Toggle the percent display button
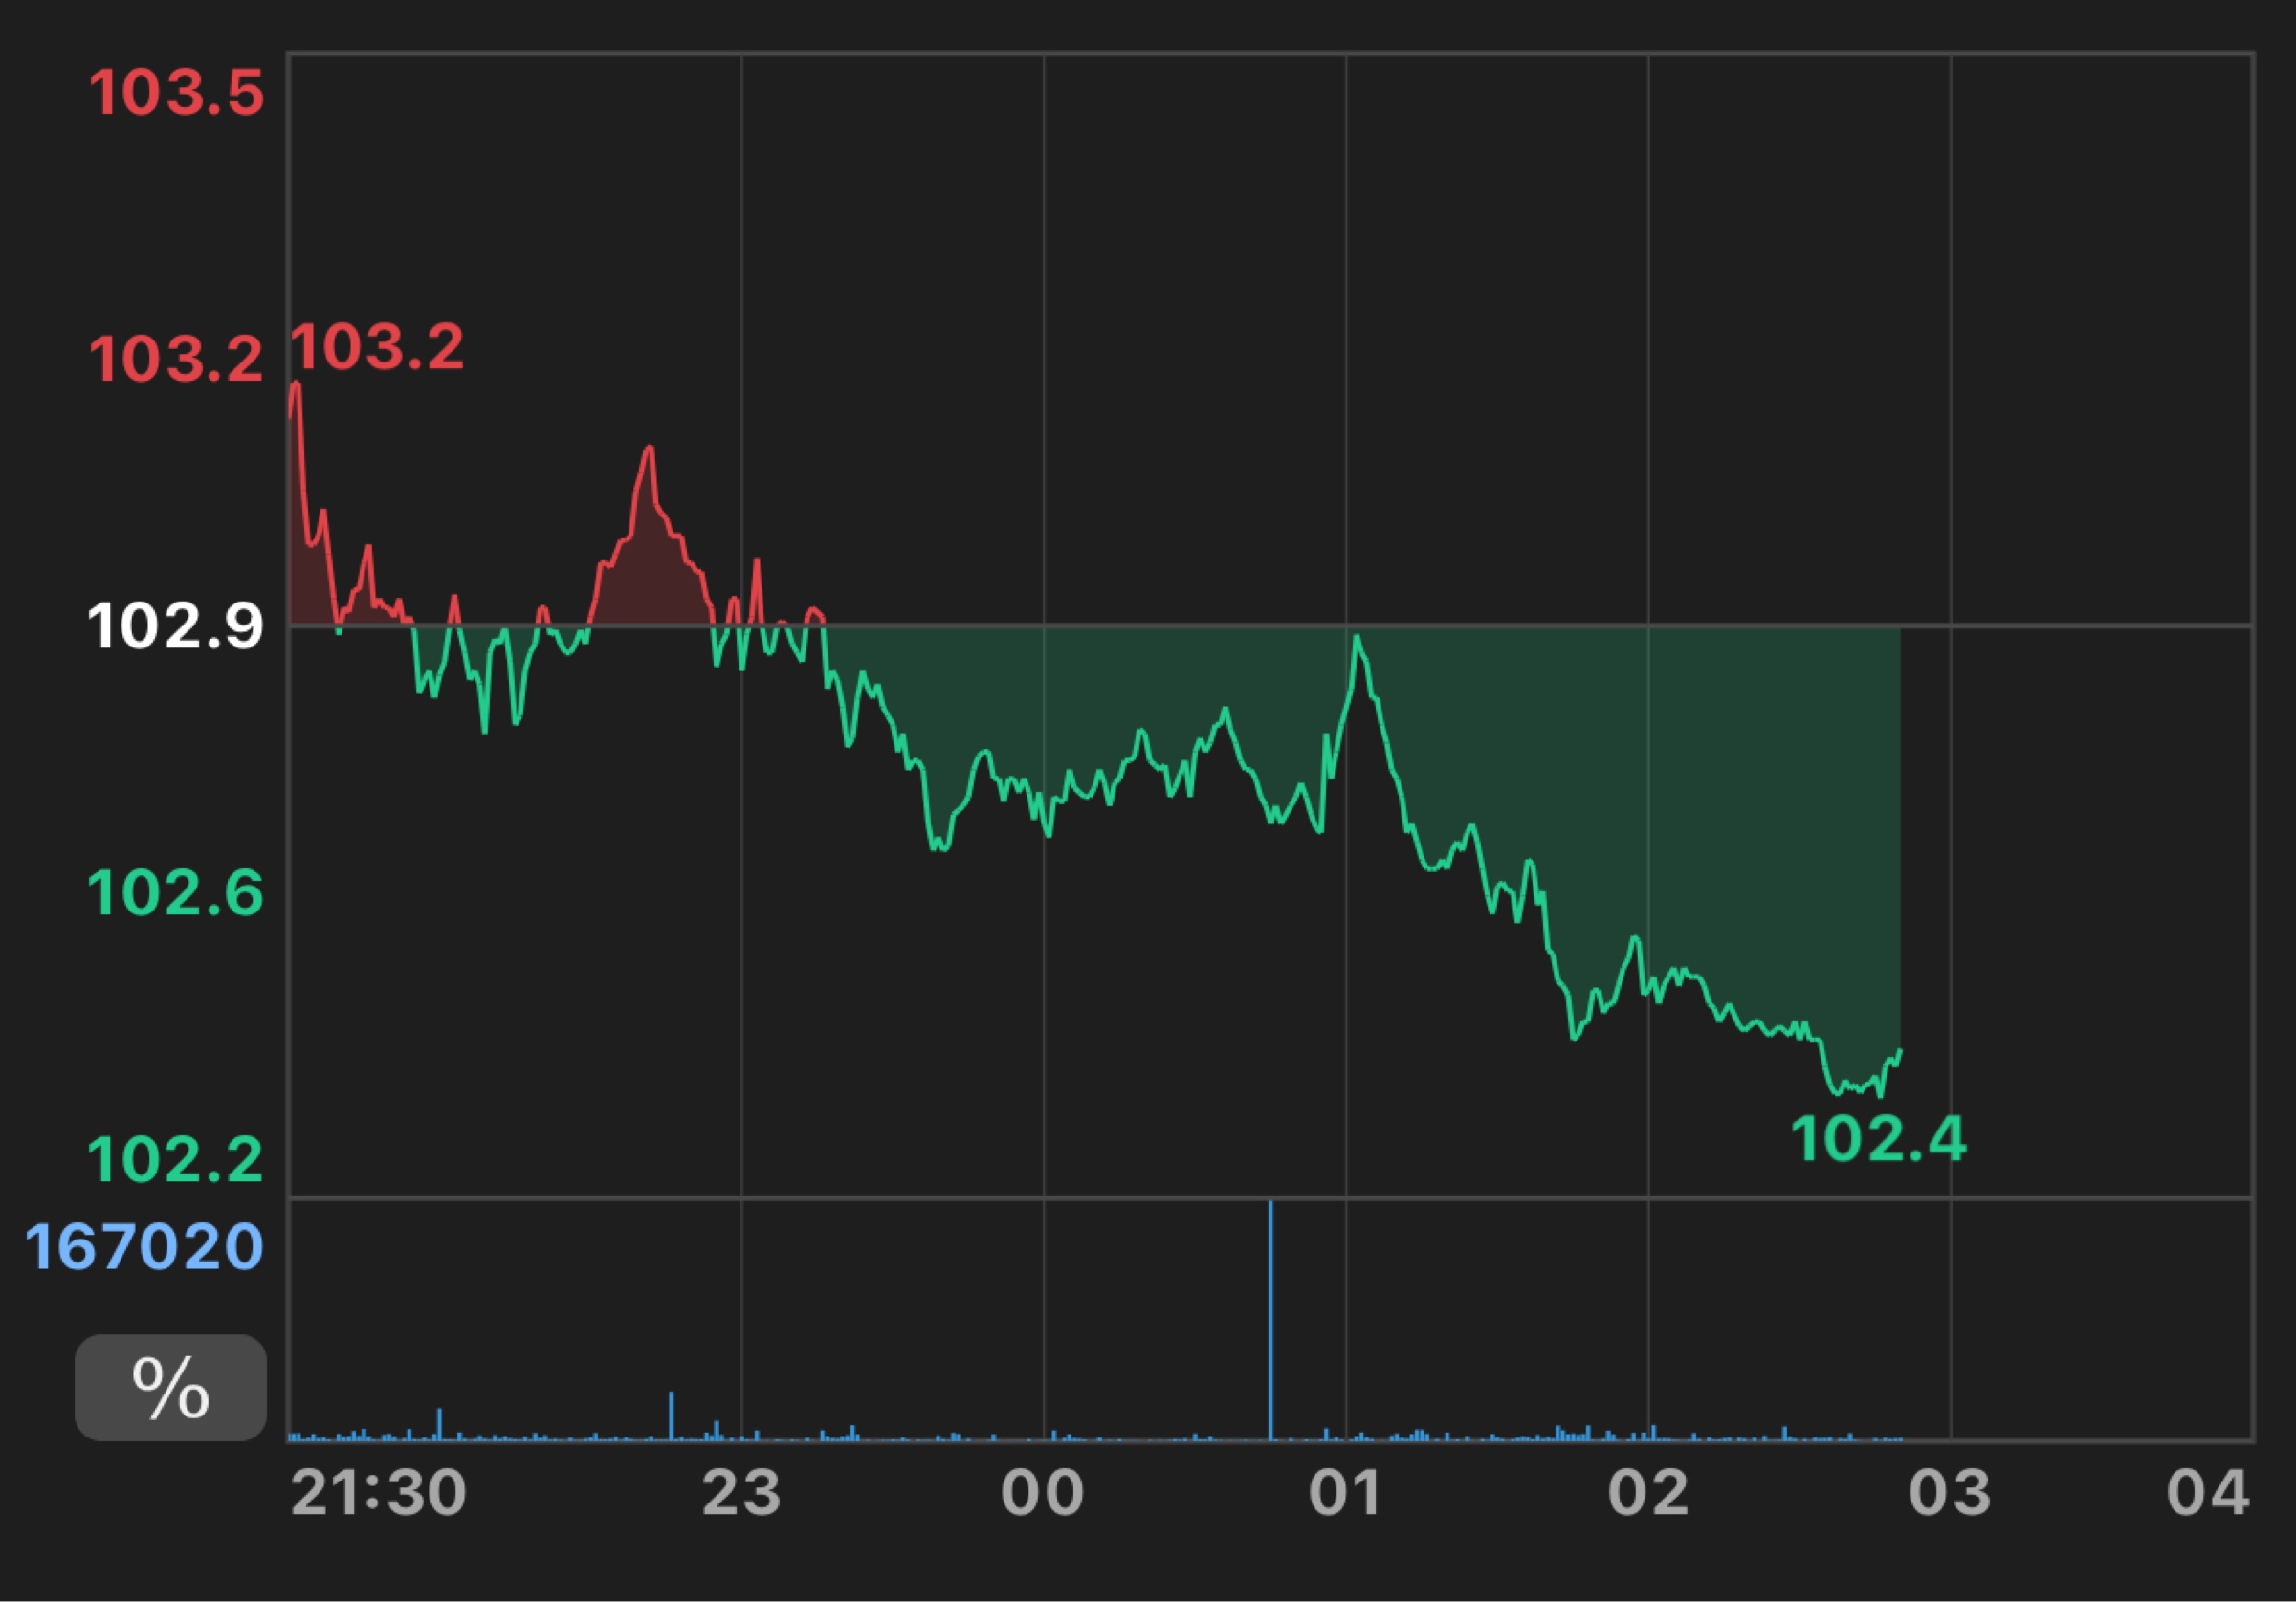The width and height of the screenshot is (2296, 1602). (x=170, y=1387)
